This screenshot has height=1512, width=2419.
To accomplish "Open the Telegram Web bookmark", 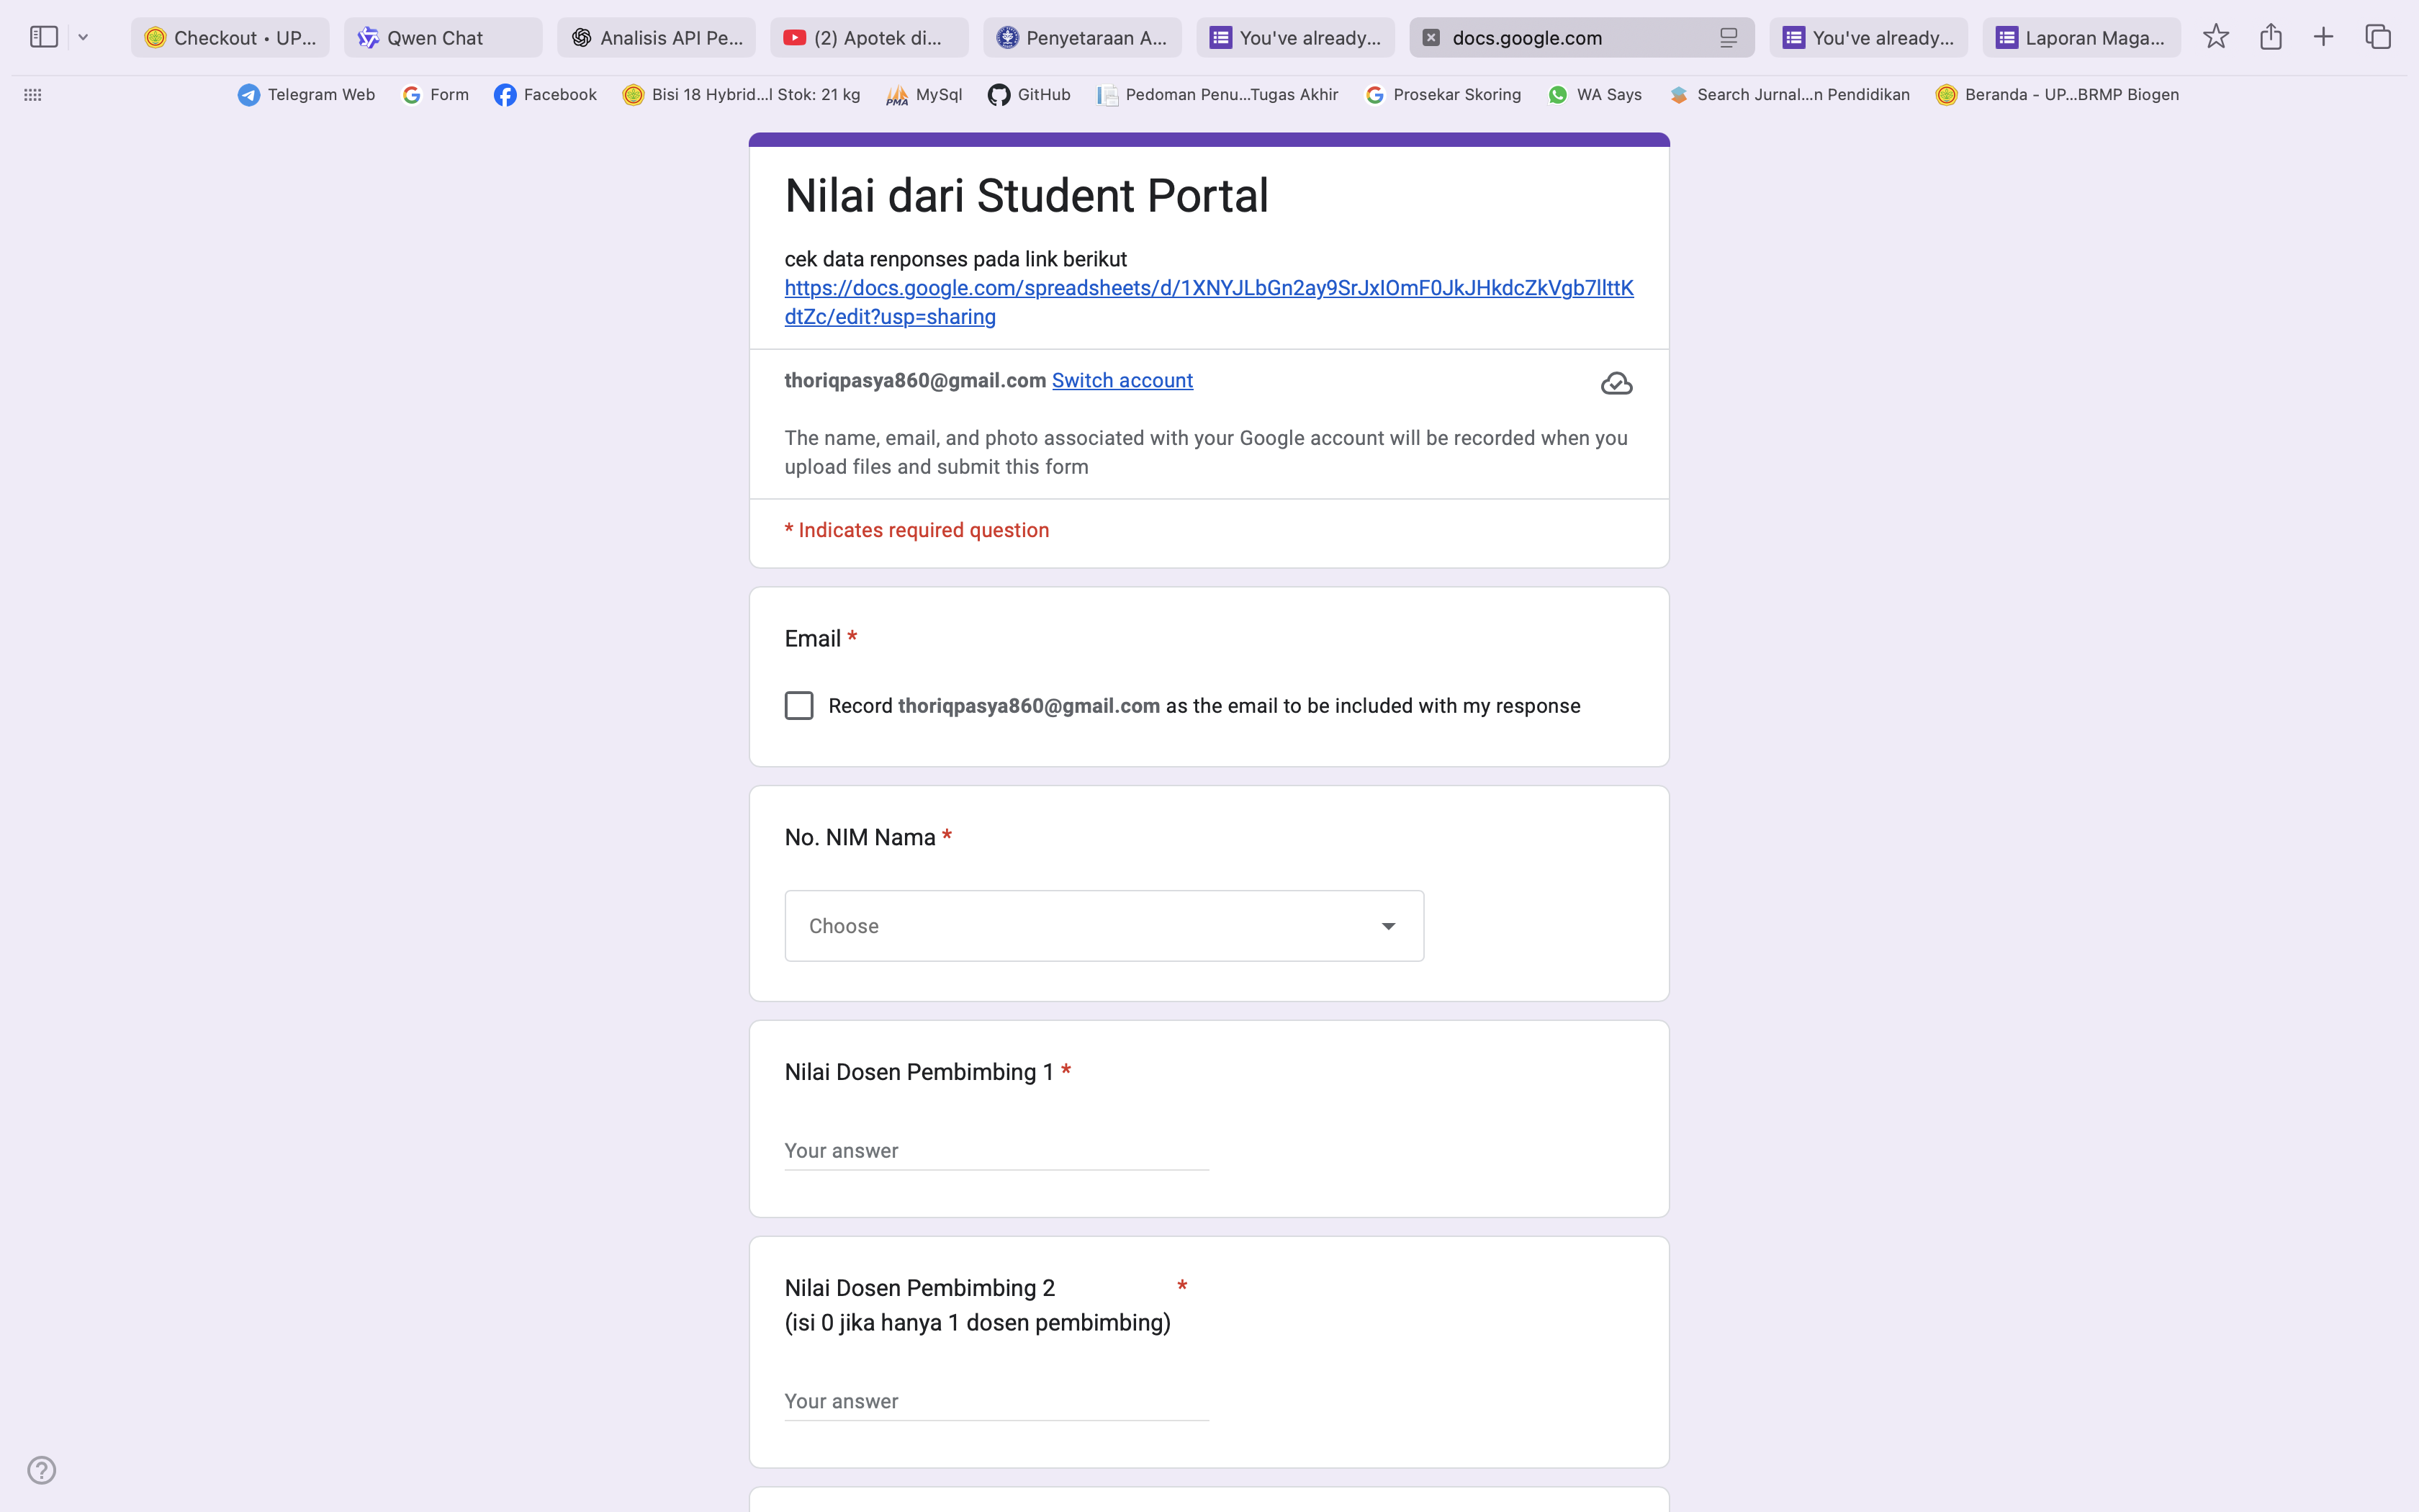I will [306, 95].
